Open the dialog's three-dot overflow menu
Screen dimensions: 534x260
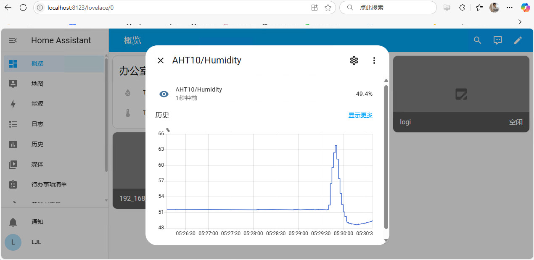pos(374,60)
